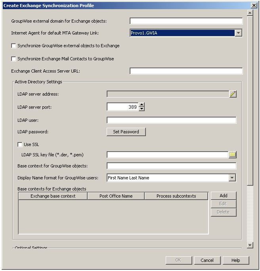Expand the Display Name format dropdown
This screenshot has height=271, width=260.
click(232, 178)
